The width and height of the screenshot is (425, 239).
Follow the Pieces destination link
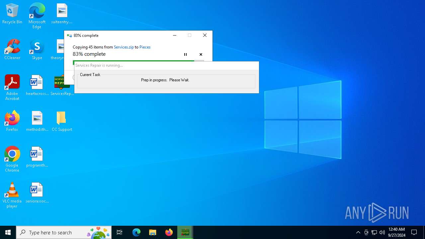coord(145,47)
